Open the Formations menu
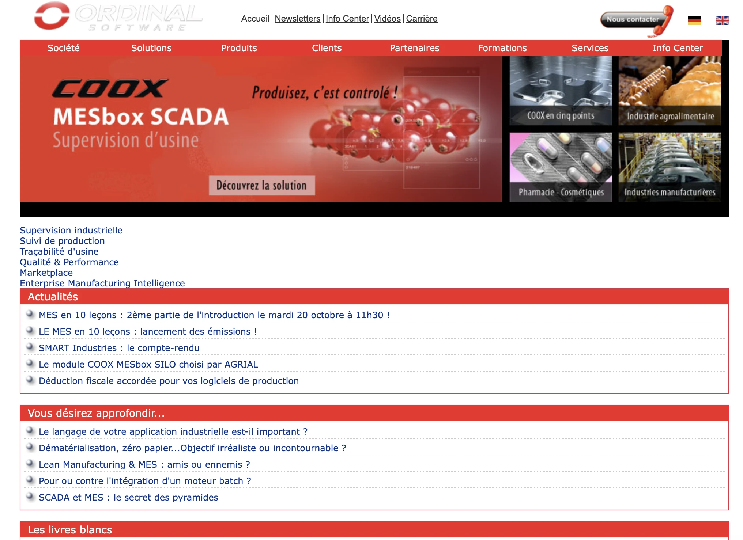The width and height of the screenshot is (743, 540). click(x=502, y=48)
